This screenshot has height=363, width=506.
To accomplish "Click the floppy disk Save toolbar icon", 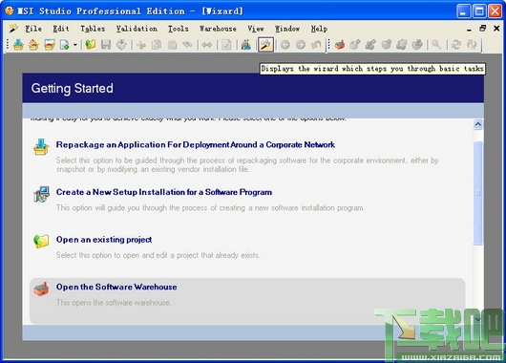I will tap(106, 45).
